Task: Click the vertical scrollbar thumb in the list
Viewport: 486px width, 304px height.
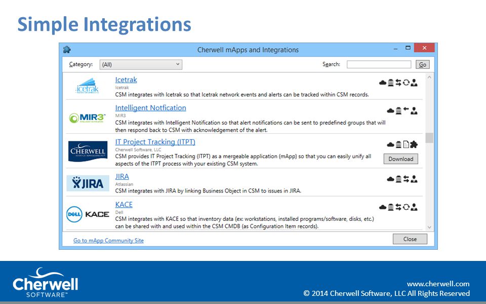Action: (x=429, y=138)
